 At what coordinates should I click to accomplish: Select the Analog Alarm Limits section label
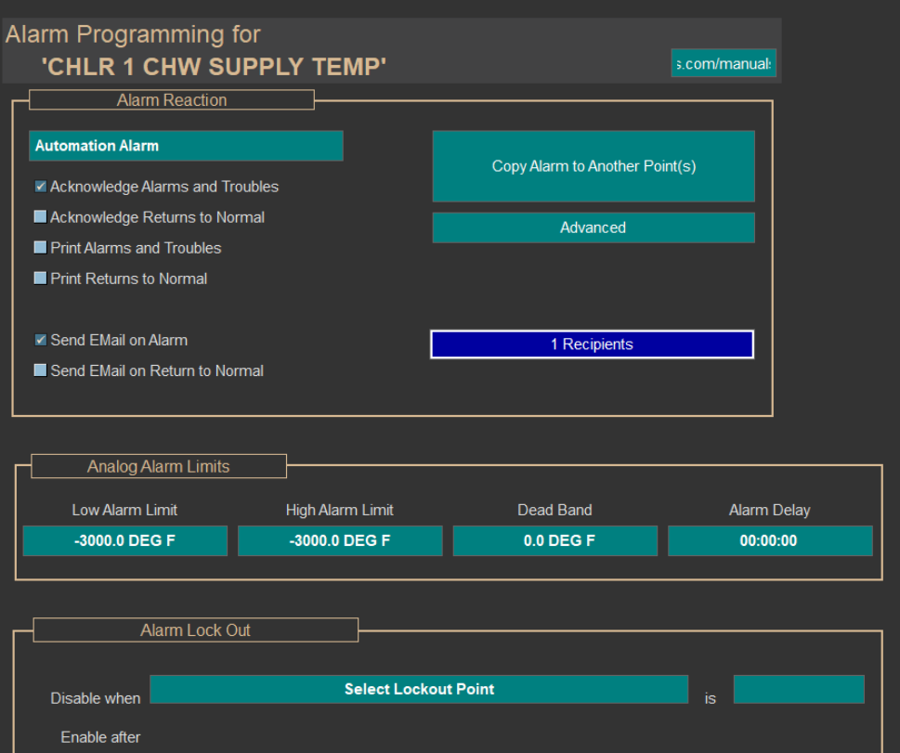[x=159, y=466]
